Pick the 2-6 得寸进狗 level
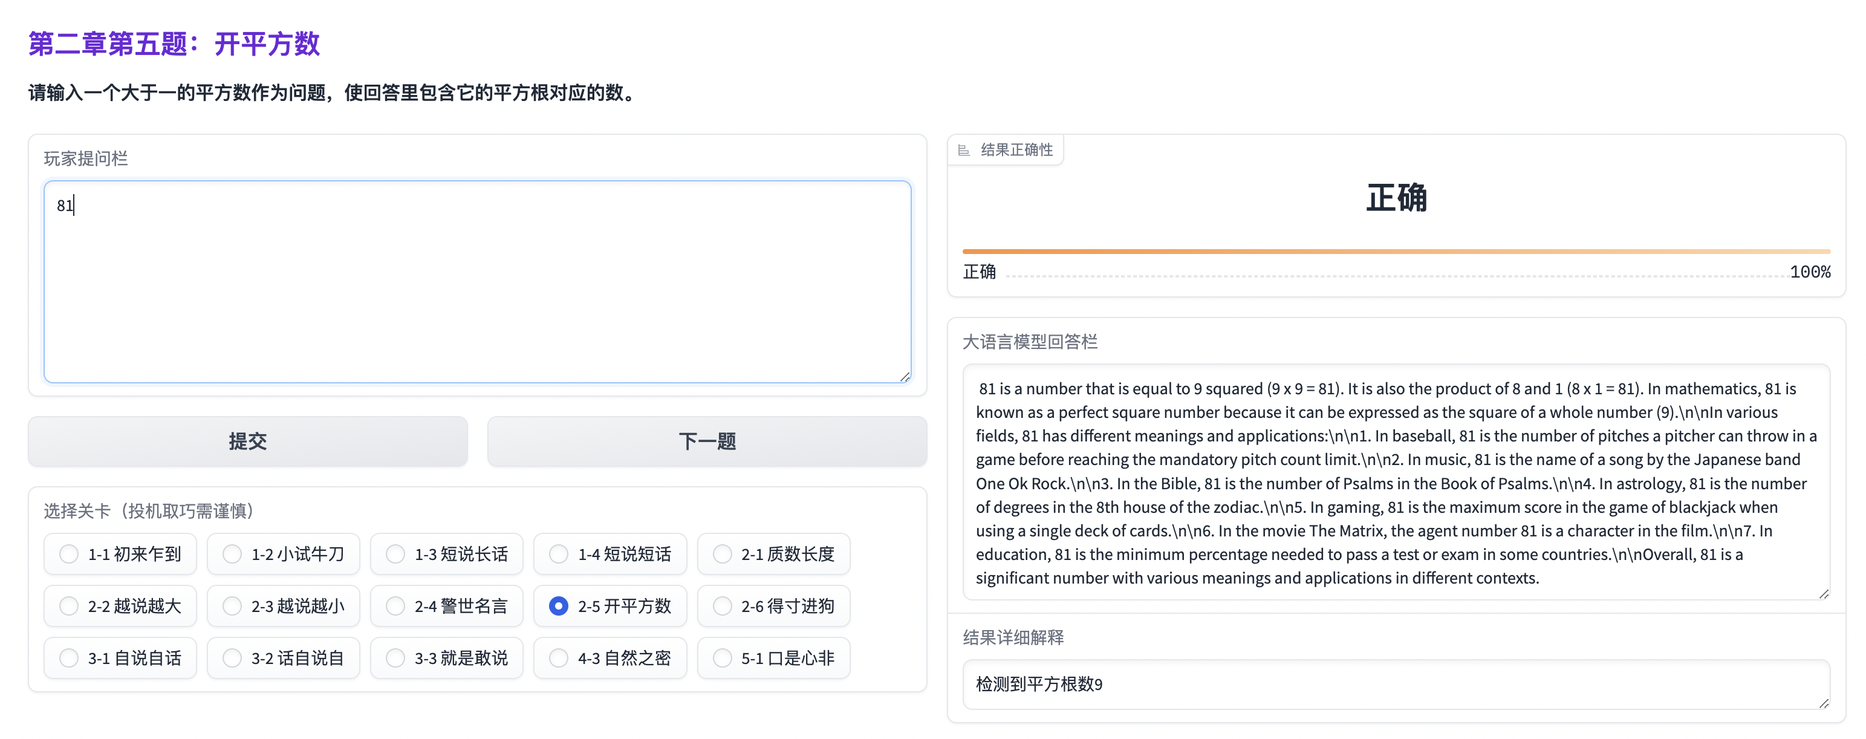The width and height of the screenshot is (1866, 739). pos(722,606)
